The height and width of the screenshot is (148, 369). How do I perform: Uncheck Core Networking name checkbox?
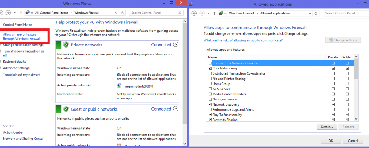tap(210, 68)
